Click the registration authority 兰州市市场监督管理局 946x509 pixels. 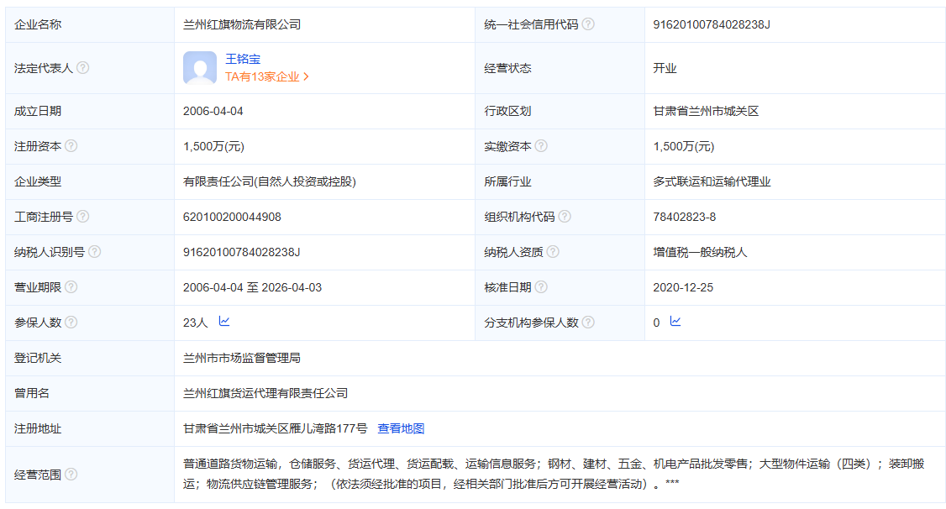[242, 358]
